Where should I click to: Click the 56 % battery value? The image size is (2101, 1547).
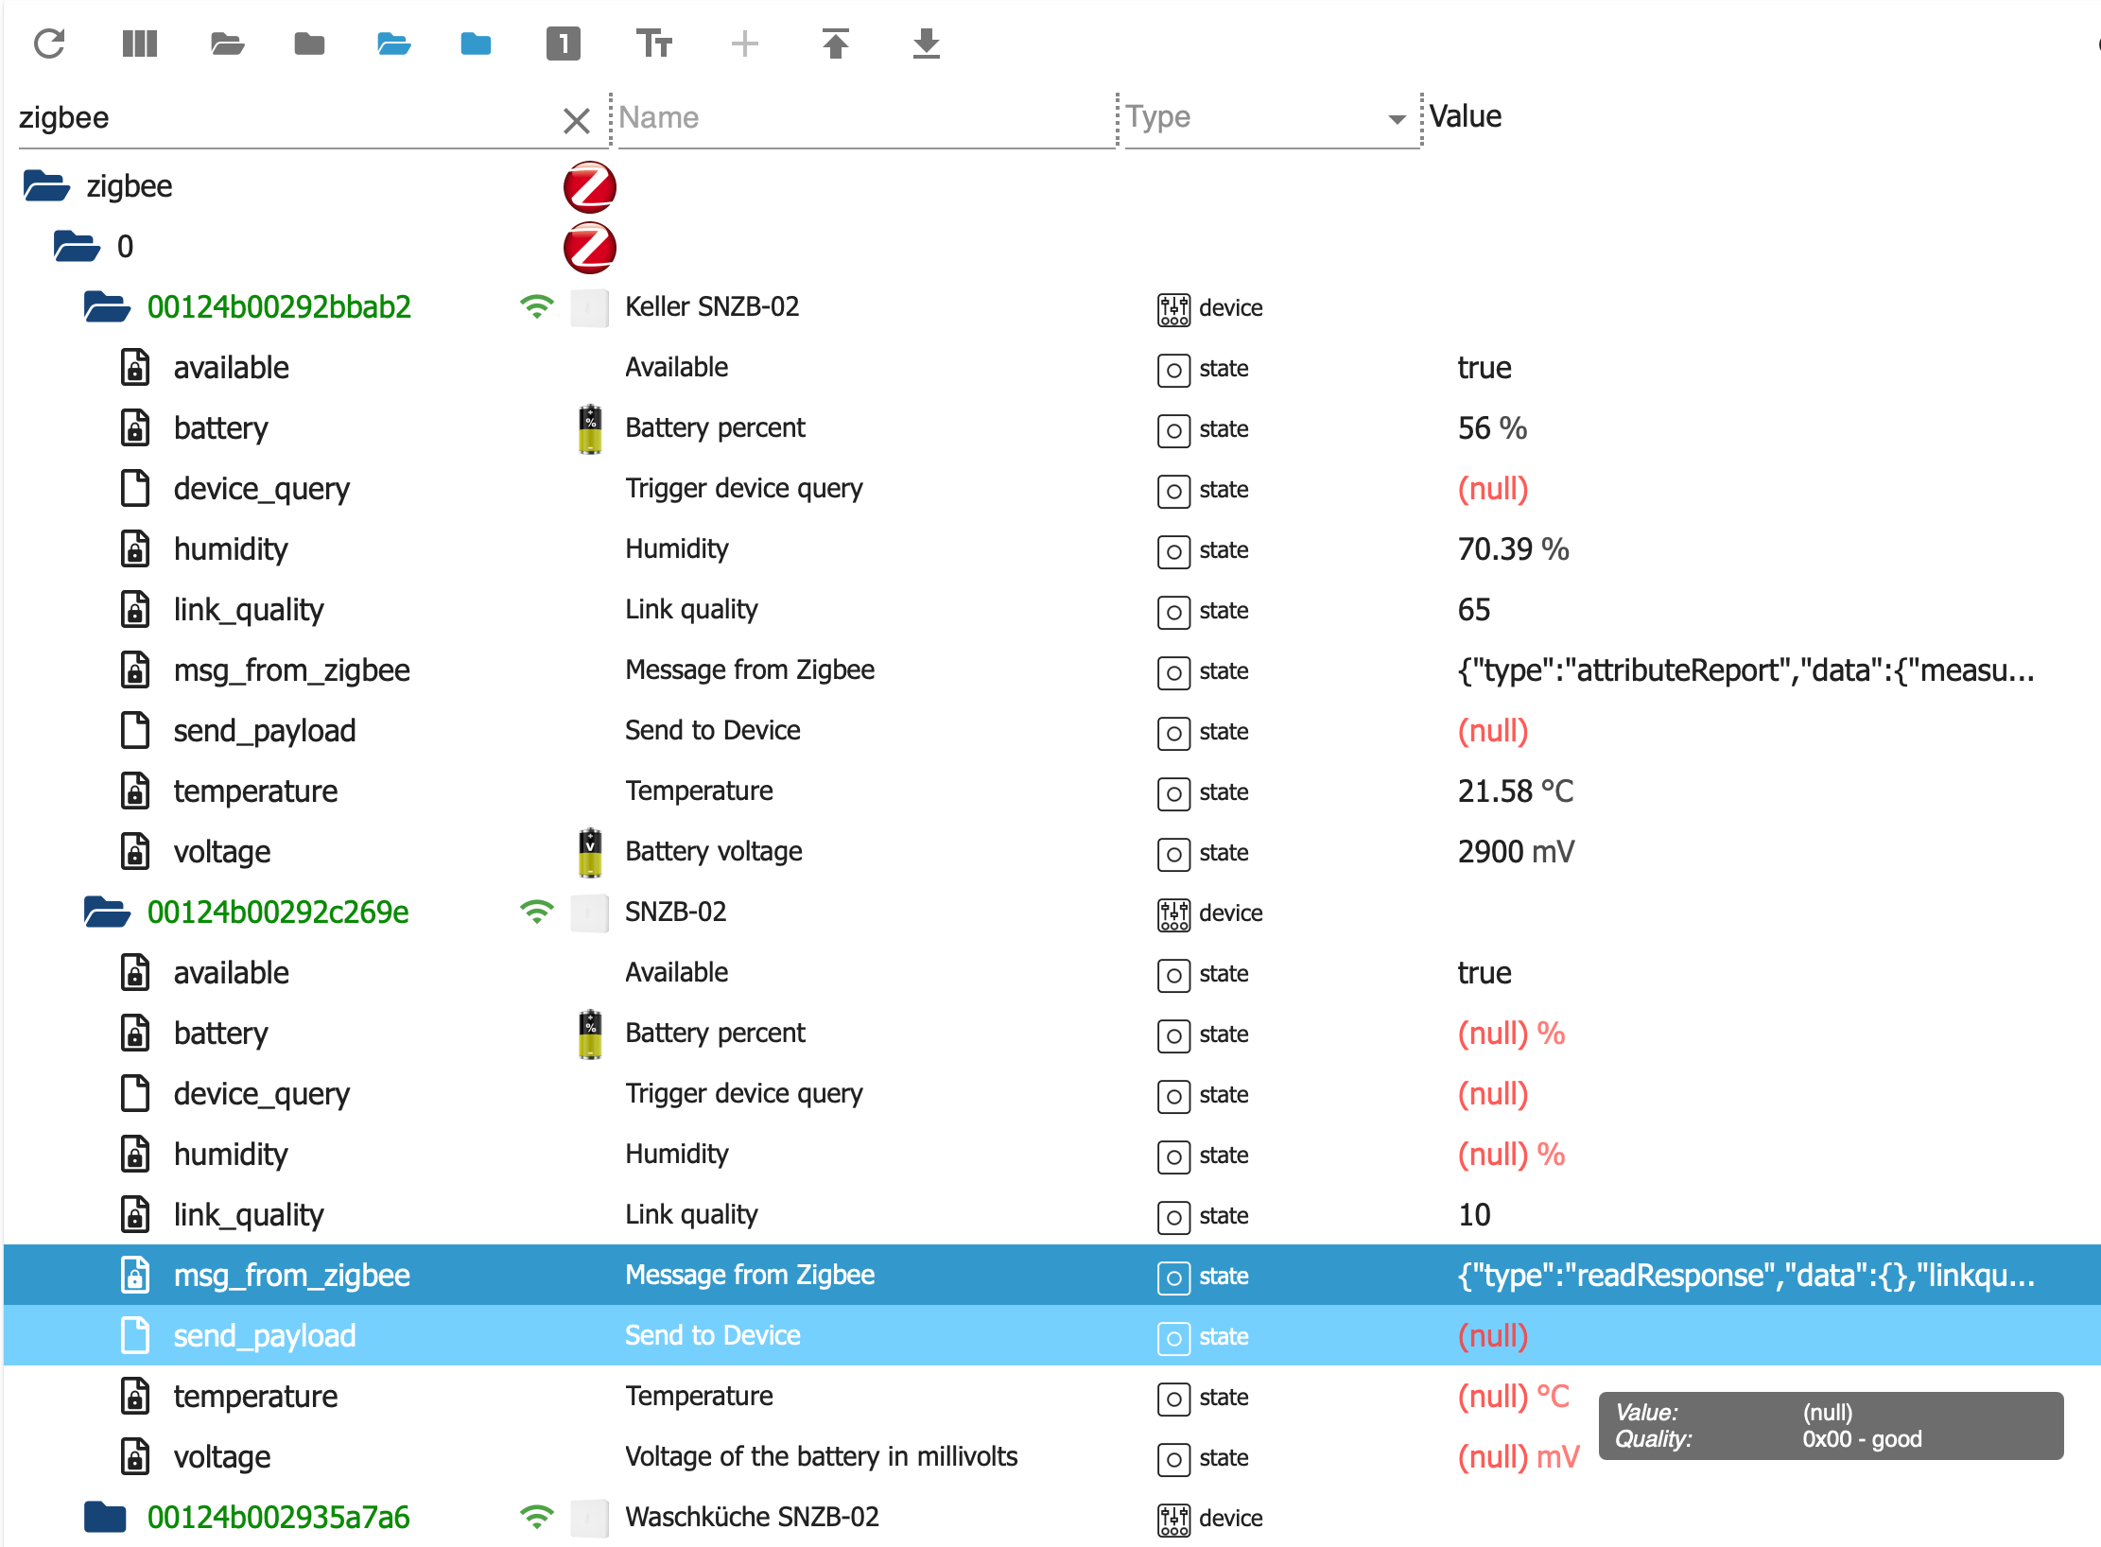(1491, 428)
